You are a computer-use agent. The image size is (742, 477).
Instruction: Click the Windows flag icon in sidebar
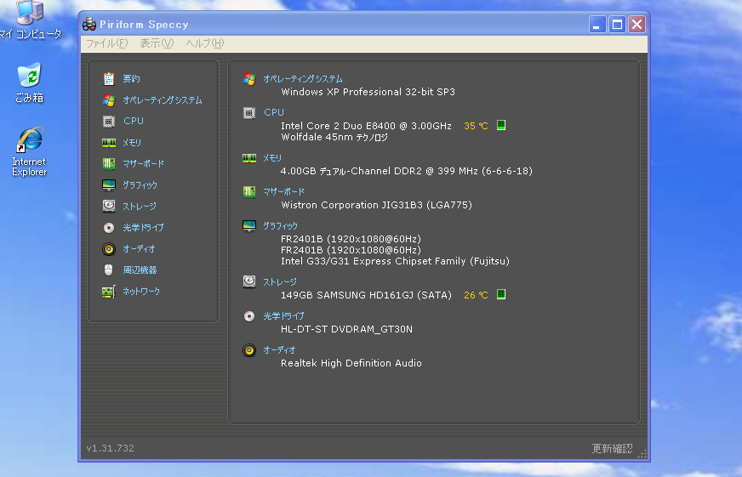(109, 99)
